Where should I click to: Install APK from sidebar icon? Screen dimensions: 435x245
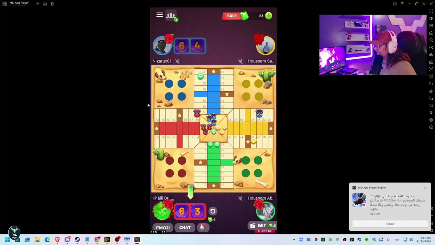[431, 62]
